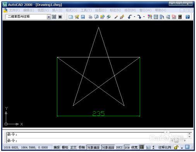Click the 注释比例 annotation scale label
The image size is (196, 152).
(165, 147)
